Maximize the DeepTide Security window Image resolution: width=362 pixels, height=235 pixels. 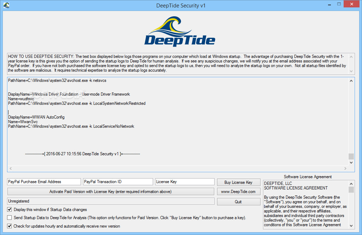(339, 4)
